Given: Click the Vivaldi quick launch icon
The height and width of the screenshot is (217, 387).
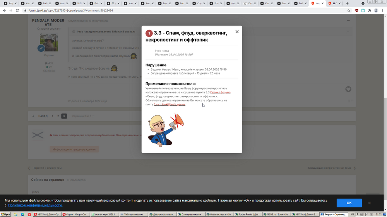Looking at the screenshot, I should [29, 215].
